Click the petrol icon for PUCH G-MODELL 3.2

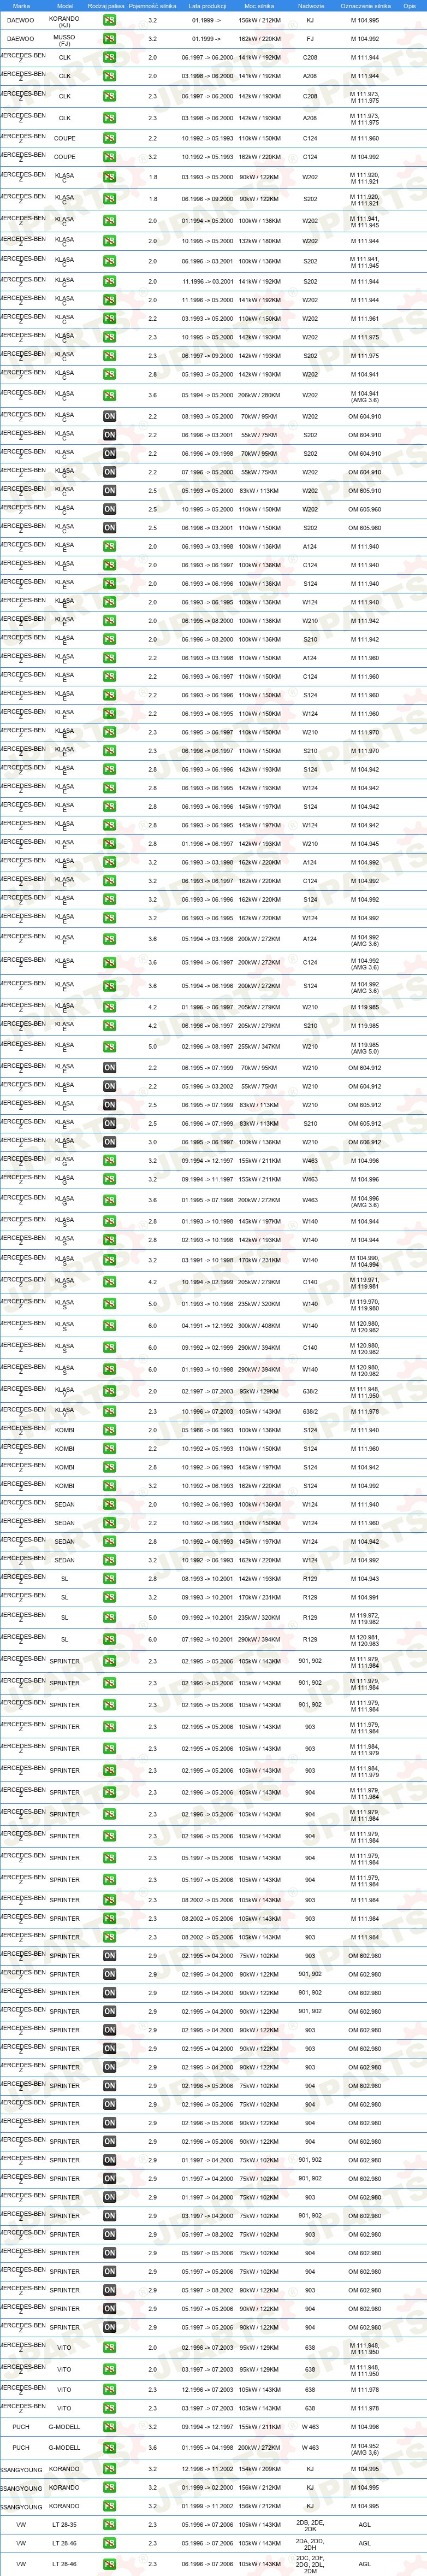coord(109,2427)
